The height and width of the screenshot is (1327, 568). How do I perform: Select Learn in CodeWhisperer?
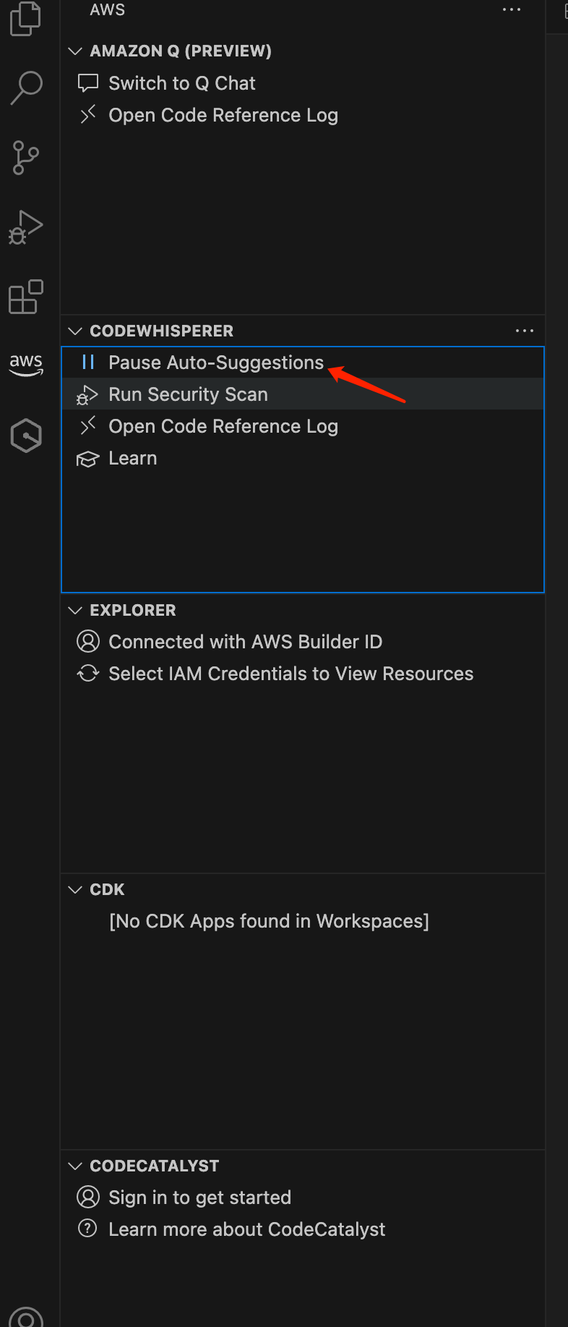(133, 458)
